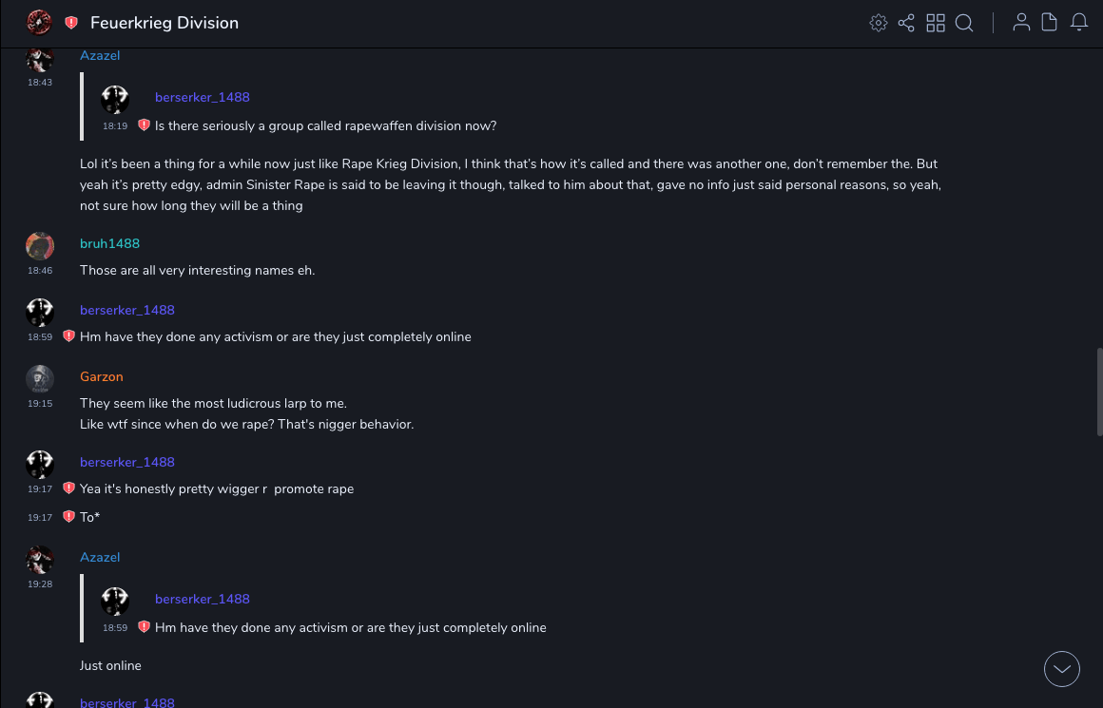The image size is (1103, 708).
Task: Click the bruh1488 username
Action: (109, 243)
